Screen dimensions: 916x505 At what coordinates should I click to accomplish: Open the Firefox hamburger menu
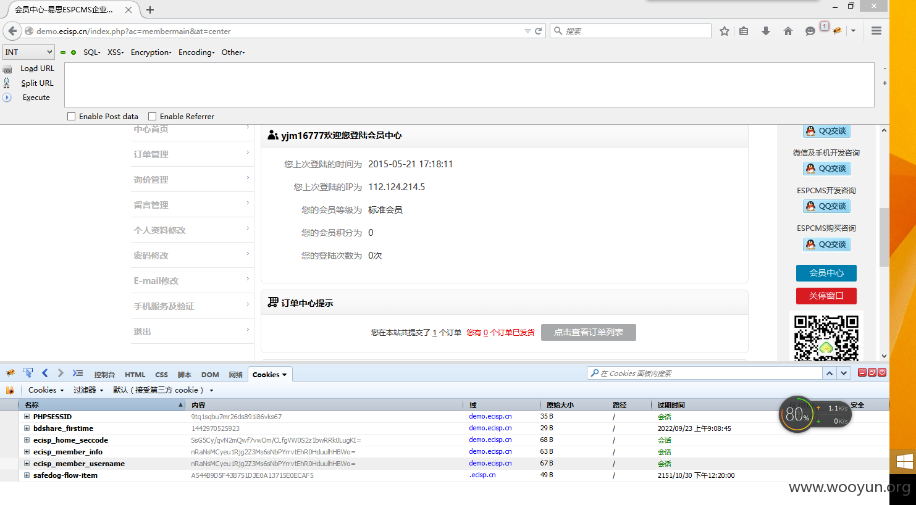(876, 31)
